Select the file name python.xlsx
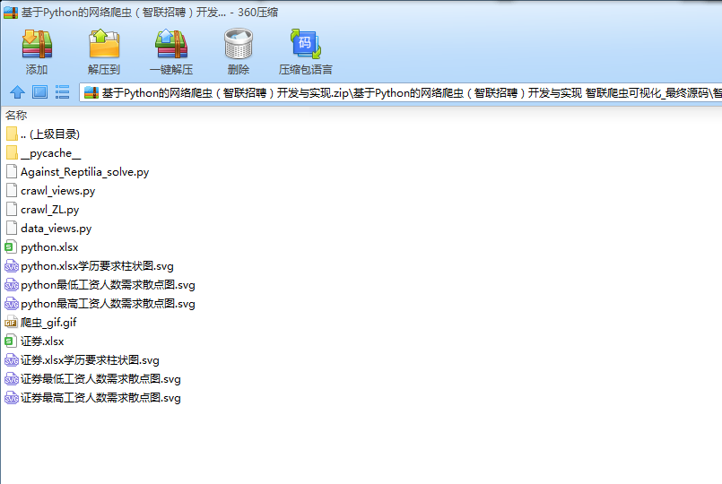Screen dimensions: 722x484 [x=49, y=247]
